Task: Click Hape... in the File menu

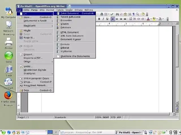Action: click(x=35, y=17)
